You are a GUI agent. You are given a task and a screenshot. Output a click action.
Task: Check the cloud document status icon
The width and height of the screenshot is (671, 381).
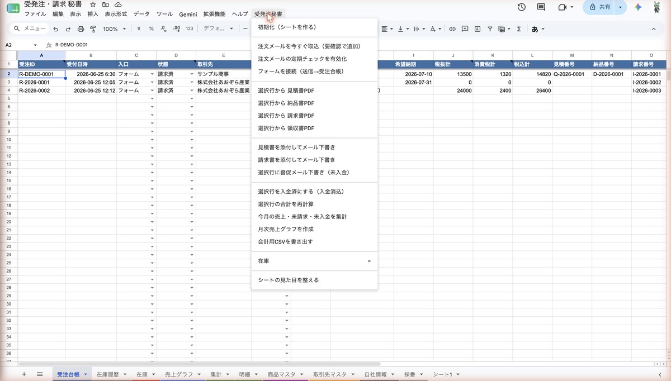(x=118, y=4)
